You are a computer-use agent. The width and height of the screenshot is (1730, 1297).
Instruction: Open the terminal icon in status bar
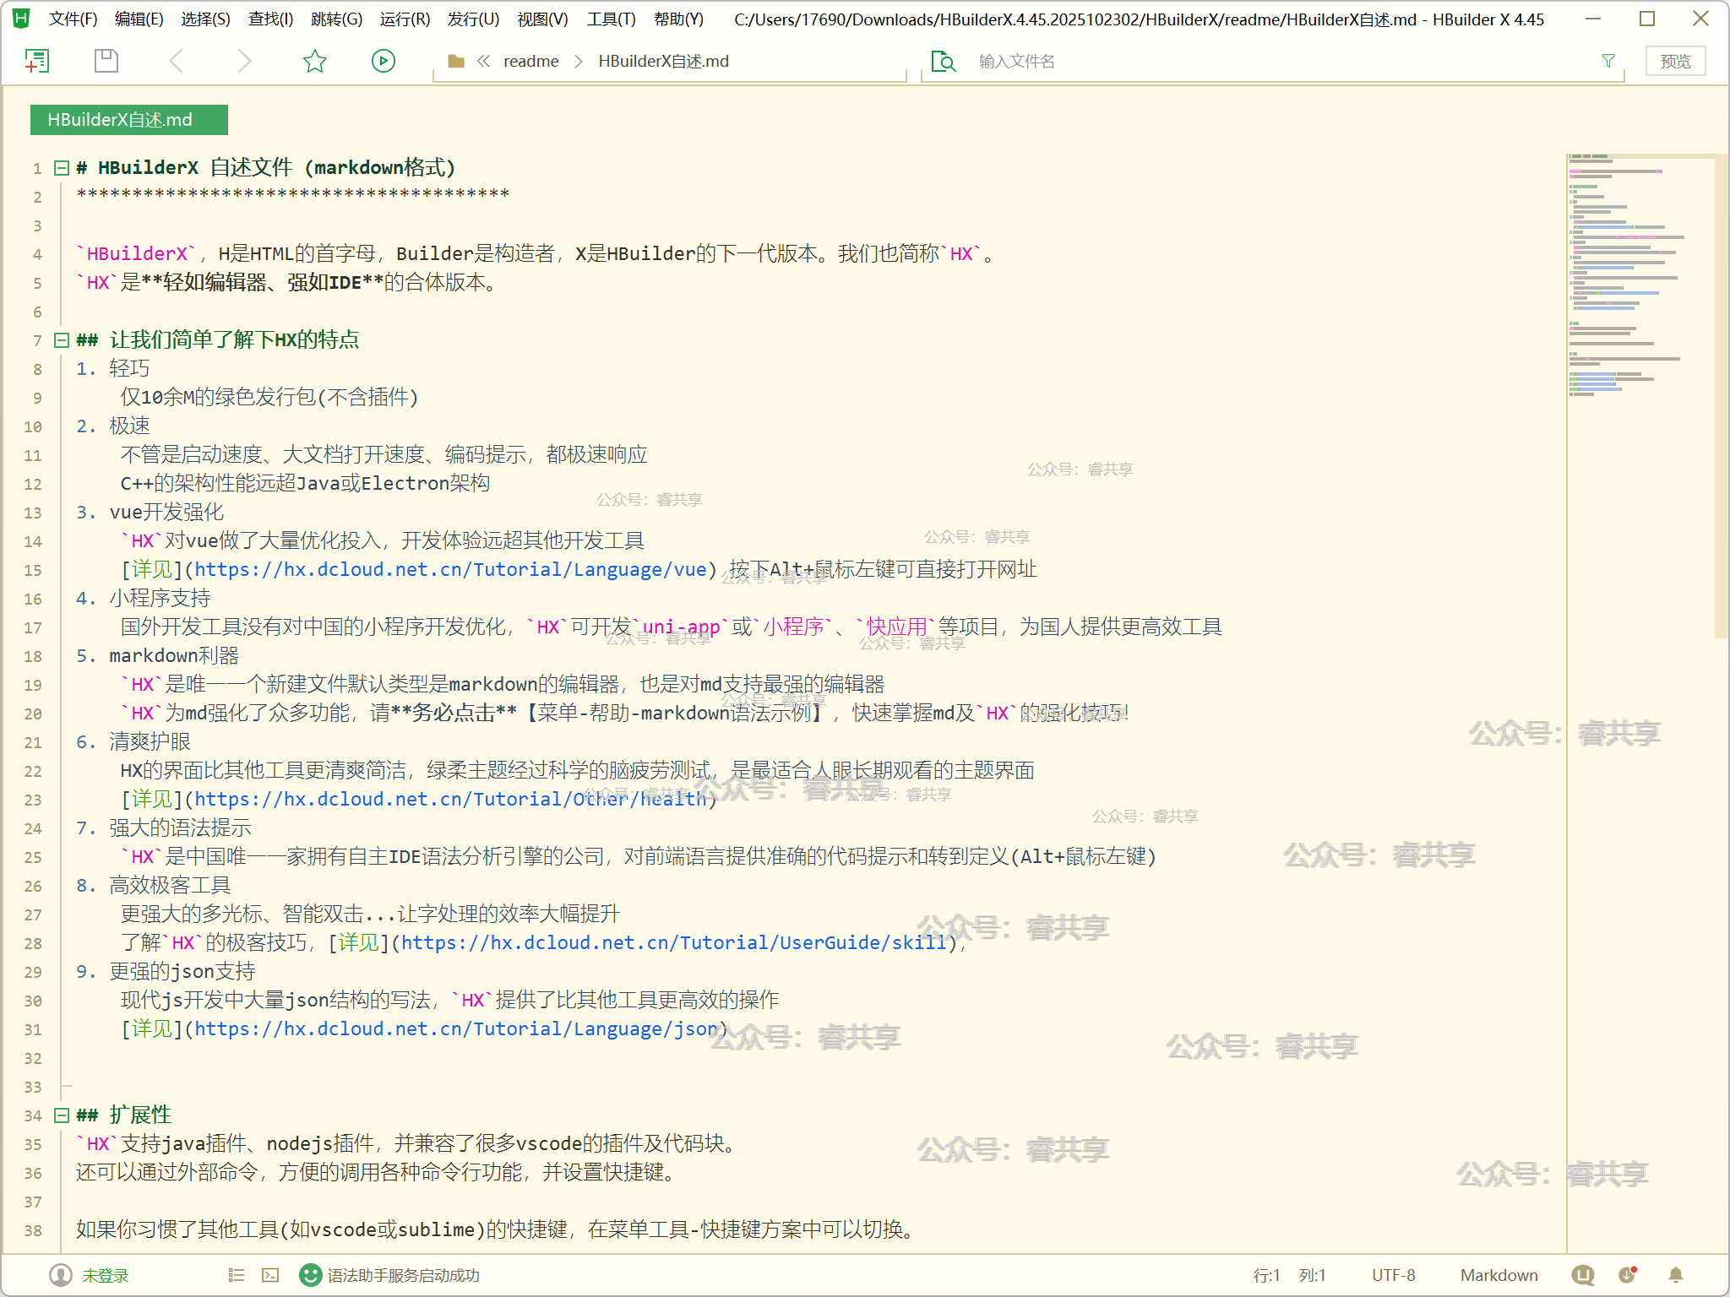point(270,1275)
